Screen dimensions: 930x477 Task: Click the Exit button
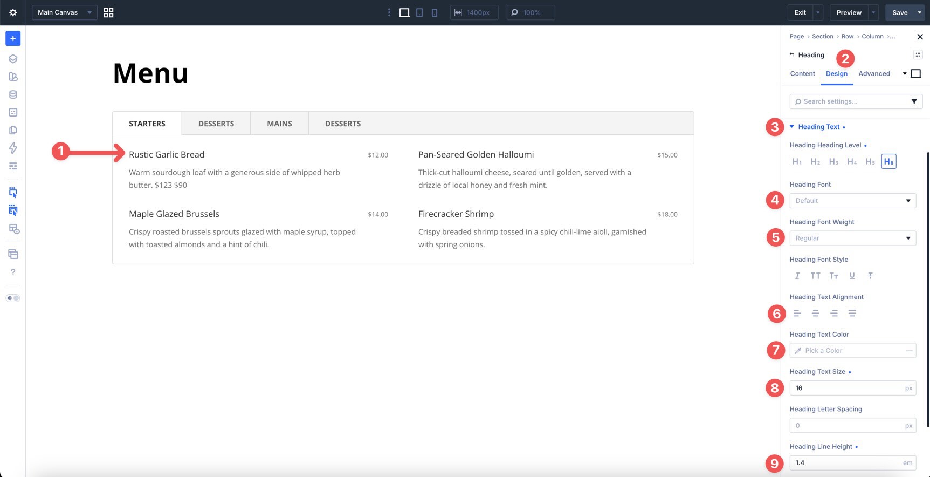coord(800,12)
